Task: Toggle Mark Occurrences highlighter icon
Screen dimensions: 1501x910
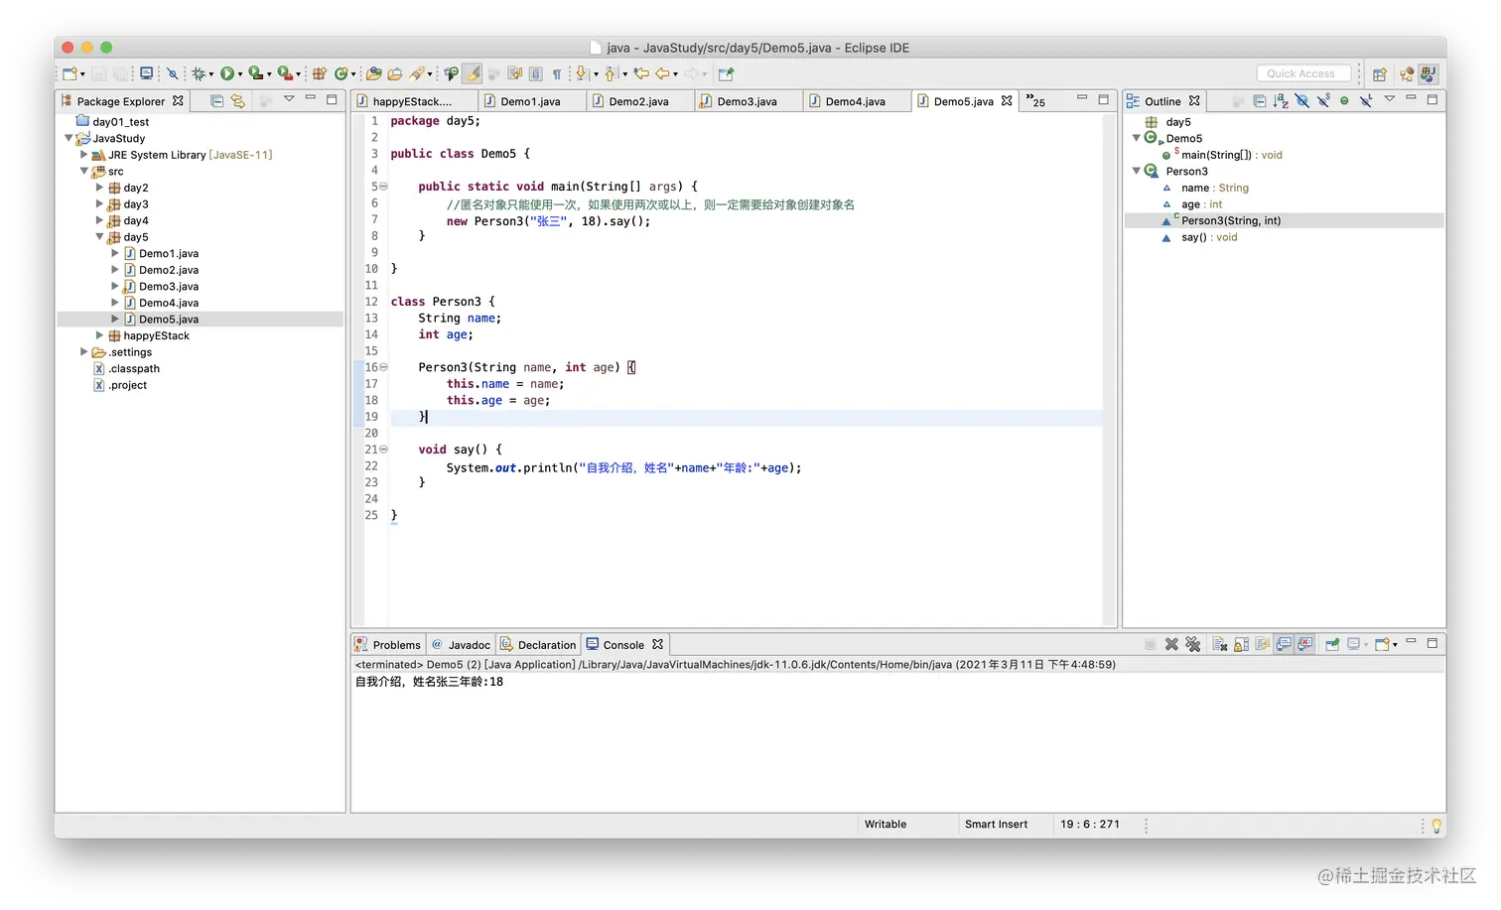Action: point(473,73)
